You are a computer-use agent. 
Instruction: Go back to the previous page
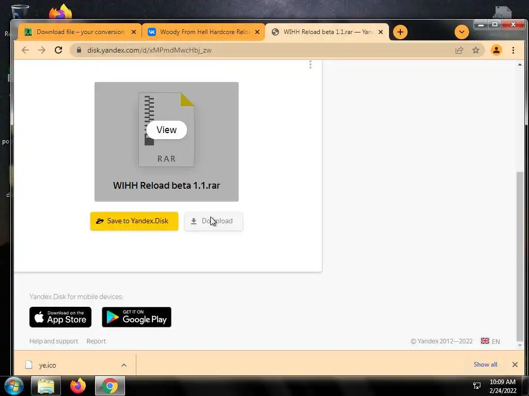[x=25, y=50]
